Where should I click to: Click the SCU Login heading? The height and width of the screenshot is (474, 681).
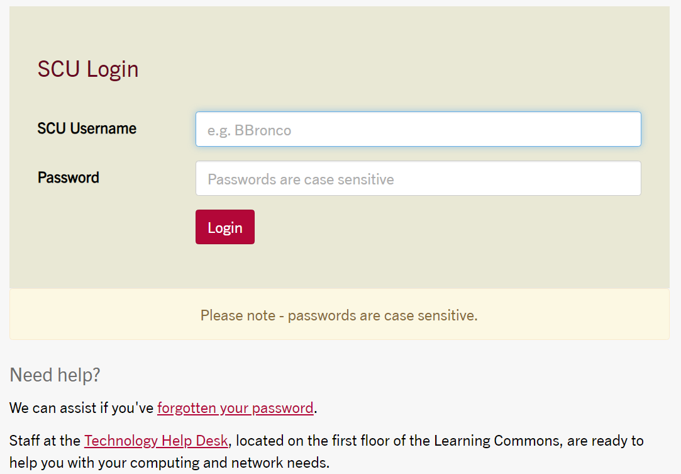pos(88,69)
